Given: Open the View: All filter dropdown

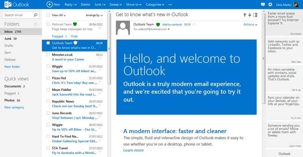Looking at the screenshot, I should [x=59, y=15].
